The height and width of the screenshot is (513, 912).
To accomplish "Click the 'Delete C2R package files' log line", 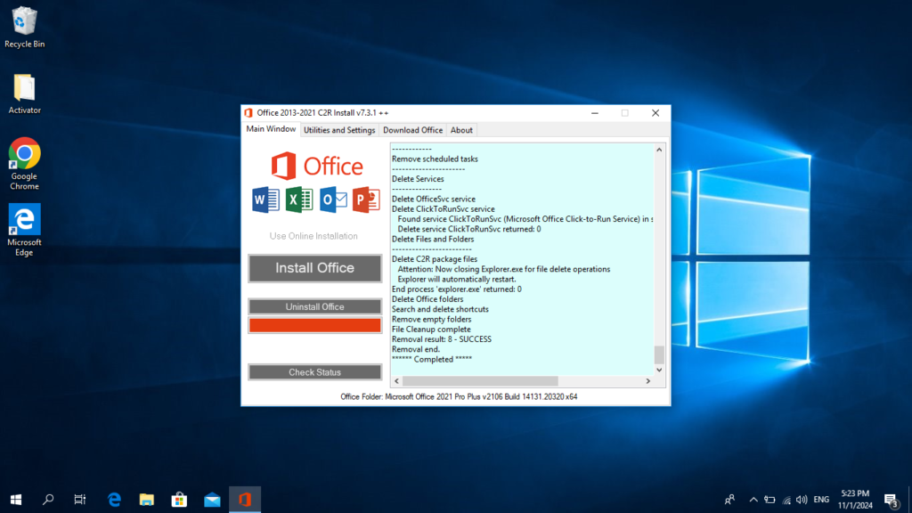I will point(435,259).
